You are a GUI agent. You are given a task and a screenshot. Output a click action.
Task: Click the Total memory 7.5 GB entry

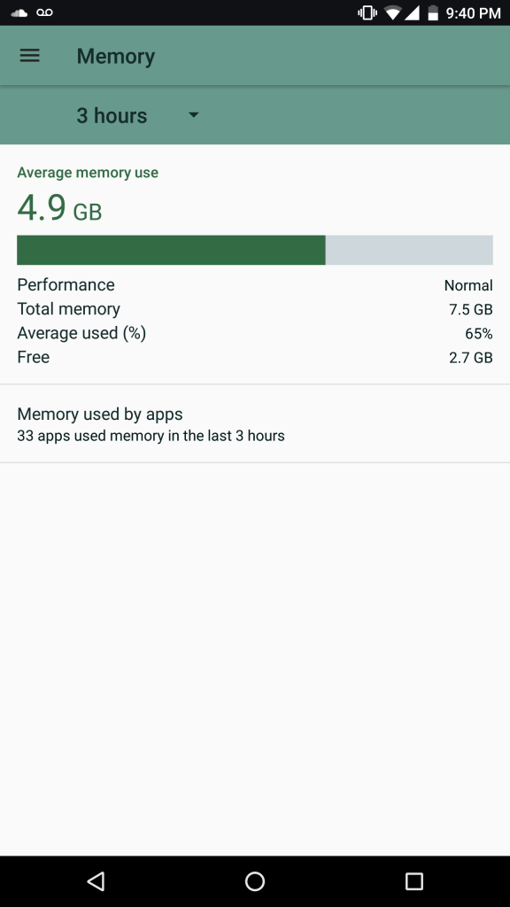(x=255, y=309)
